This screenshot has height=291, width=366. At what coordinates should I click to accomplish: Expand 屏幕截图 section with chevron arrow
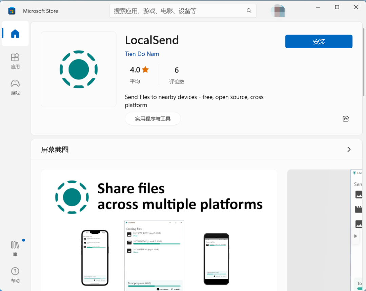(x=349, y=150)
